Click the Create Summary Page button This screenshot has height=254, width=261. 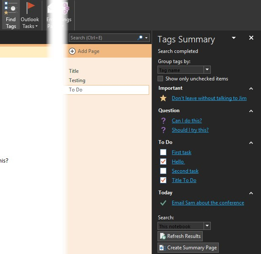pyautogui.click(x=188, y=248)
